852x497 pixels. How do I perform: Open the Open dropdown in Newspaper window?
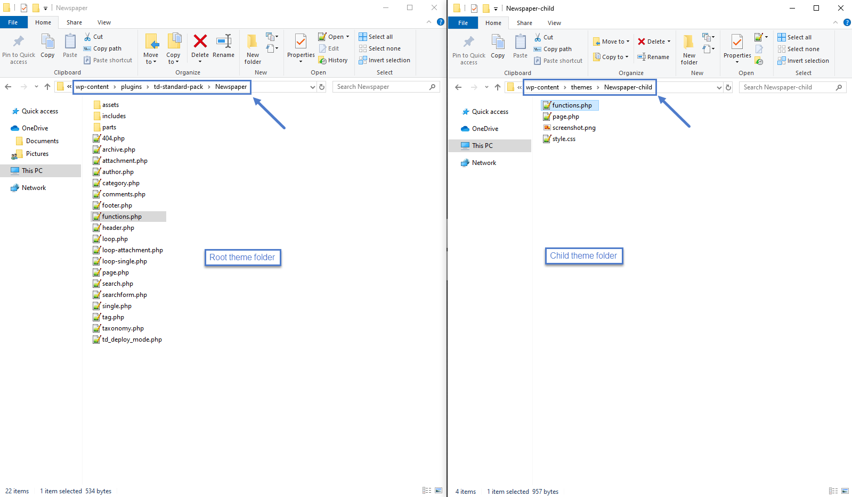347,37
